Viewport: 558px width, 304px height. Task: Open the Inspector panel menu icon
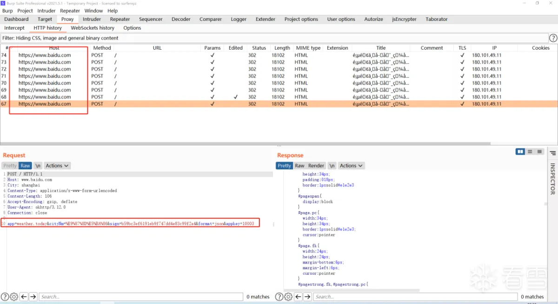pyautogui.click(x=553, y=153)
